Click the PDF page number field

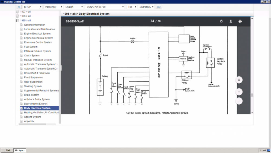pyautogui.click(x=152, y=21)
